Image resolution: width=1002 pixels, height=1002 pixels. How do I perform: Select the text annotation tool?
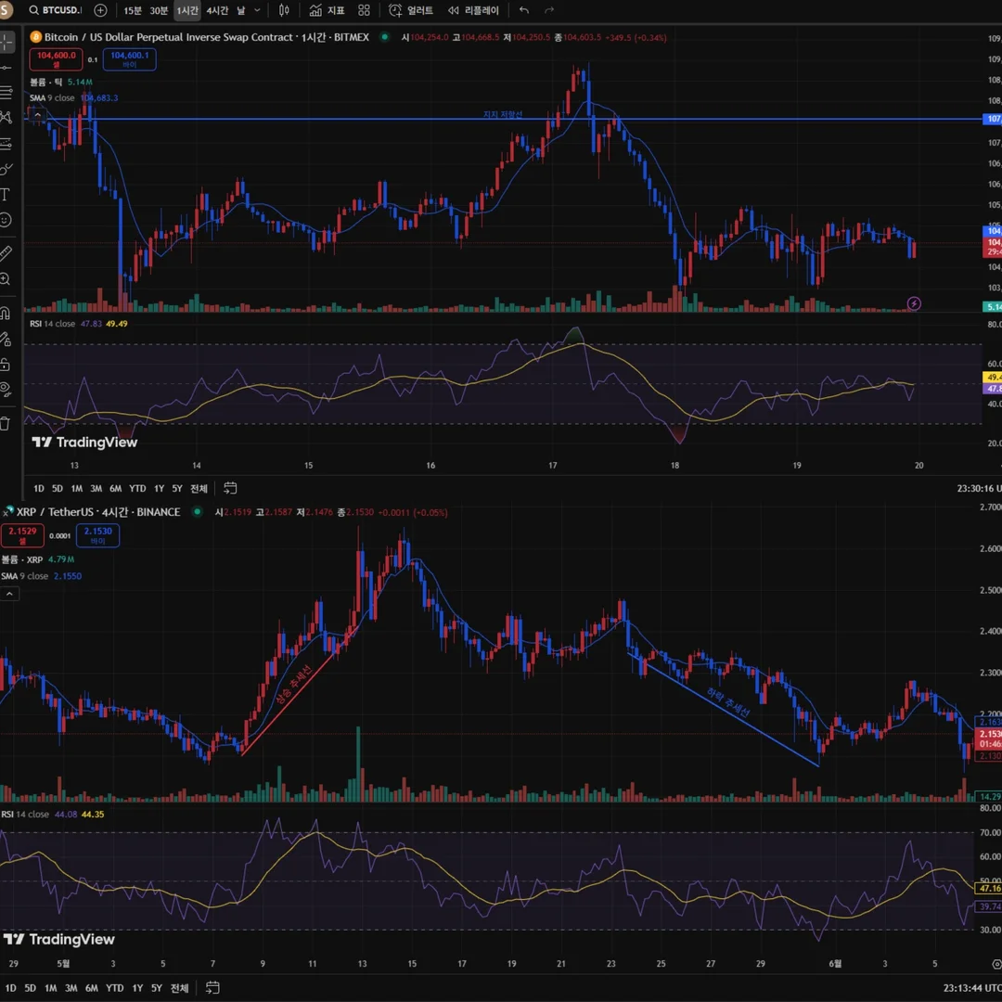pos(6,194)
